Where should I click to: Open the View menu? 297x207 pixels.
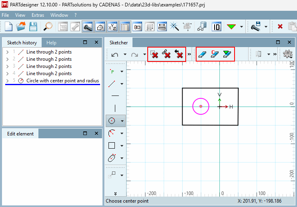coord(20,15)
